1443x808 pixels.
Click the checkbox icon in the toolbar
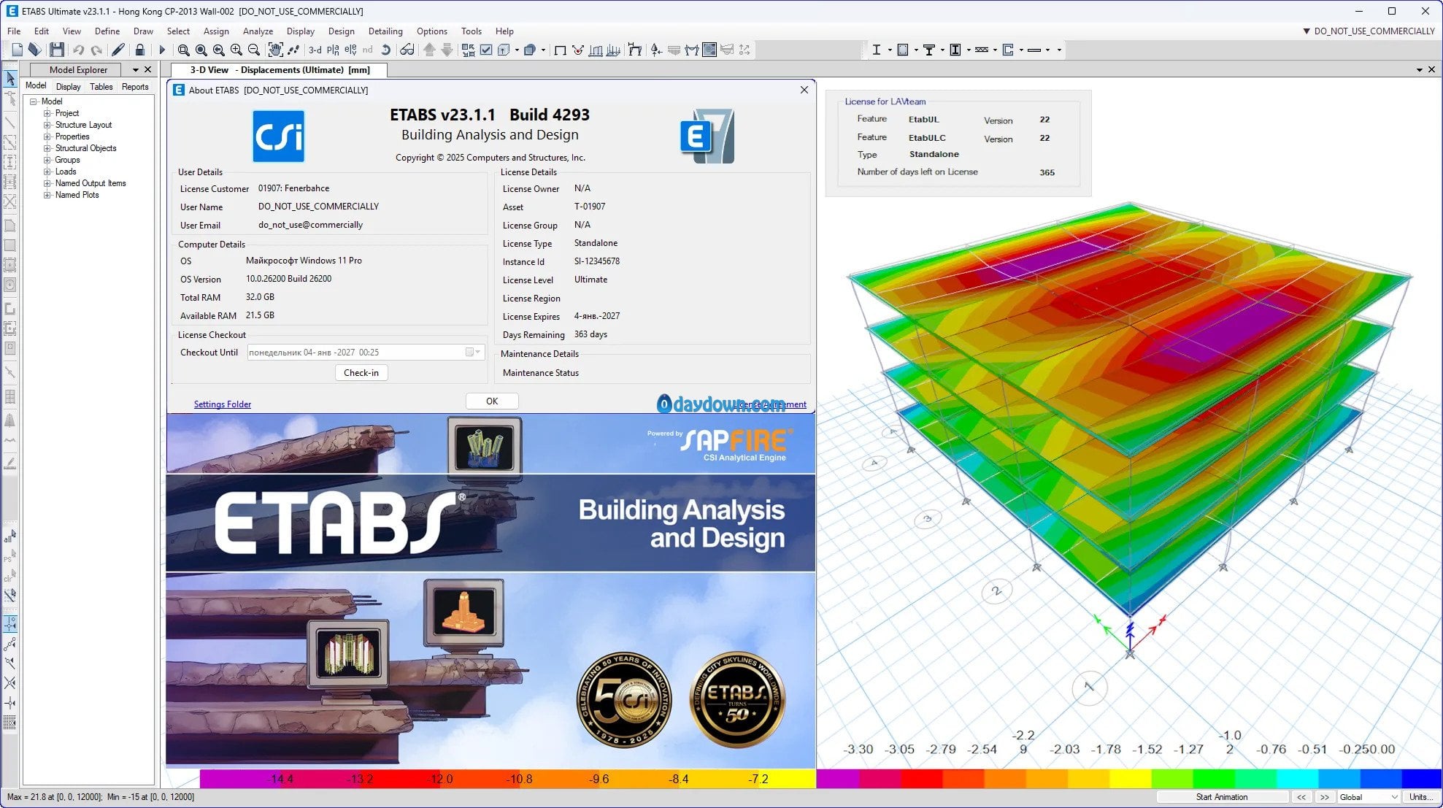[x=486, y=50]
